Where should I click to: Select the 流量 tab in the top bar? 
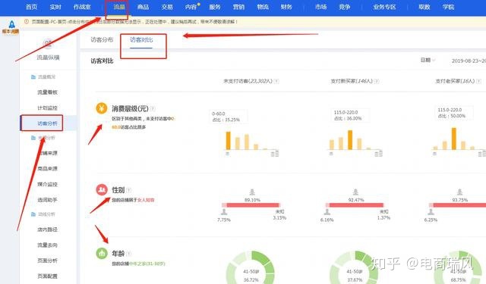pyautogui.click(x=119, y=7)
